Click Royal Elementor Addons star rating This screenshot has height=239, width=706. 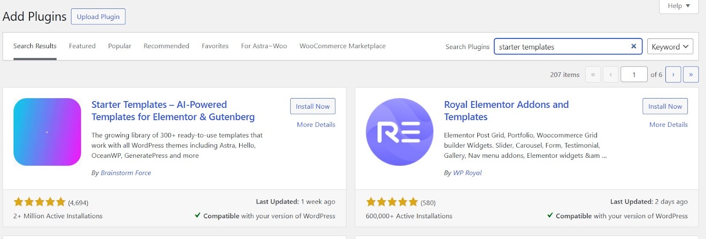392,202
